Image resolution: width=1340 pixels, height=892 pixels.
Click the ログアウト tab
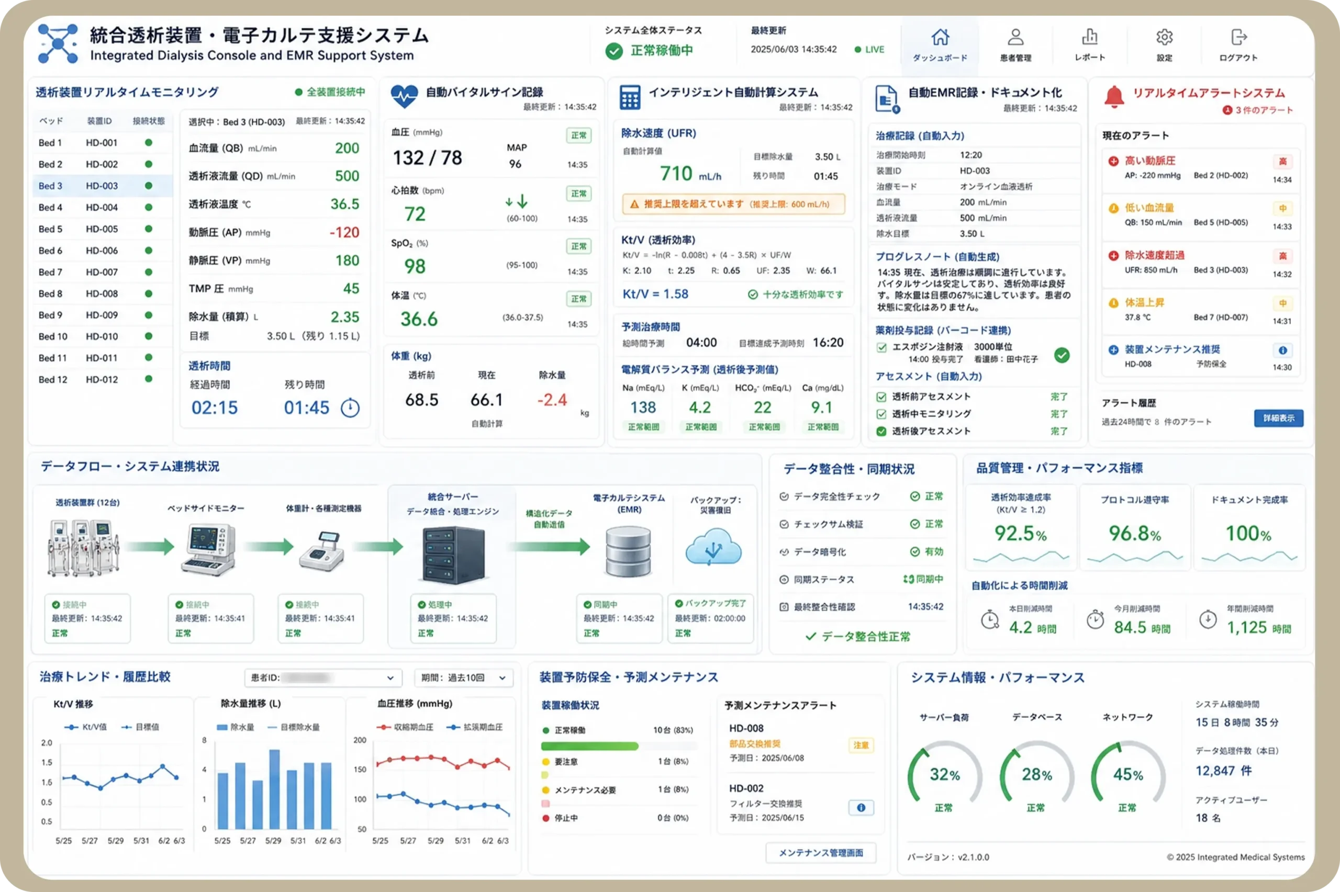[x=1238, y=46]
